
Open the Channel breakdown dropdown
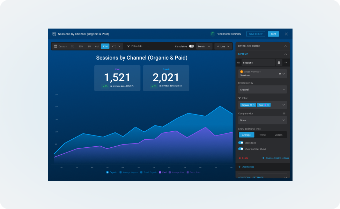[262, 90]
